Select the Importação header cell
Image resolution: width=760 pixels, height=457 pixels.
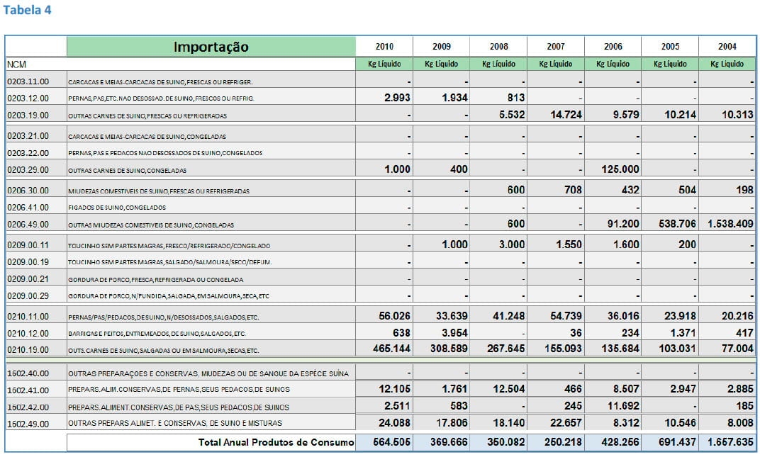pos(211,47)
